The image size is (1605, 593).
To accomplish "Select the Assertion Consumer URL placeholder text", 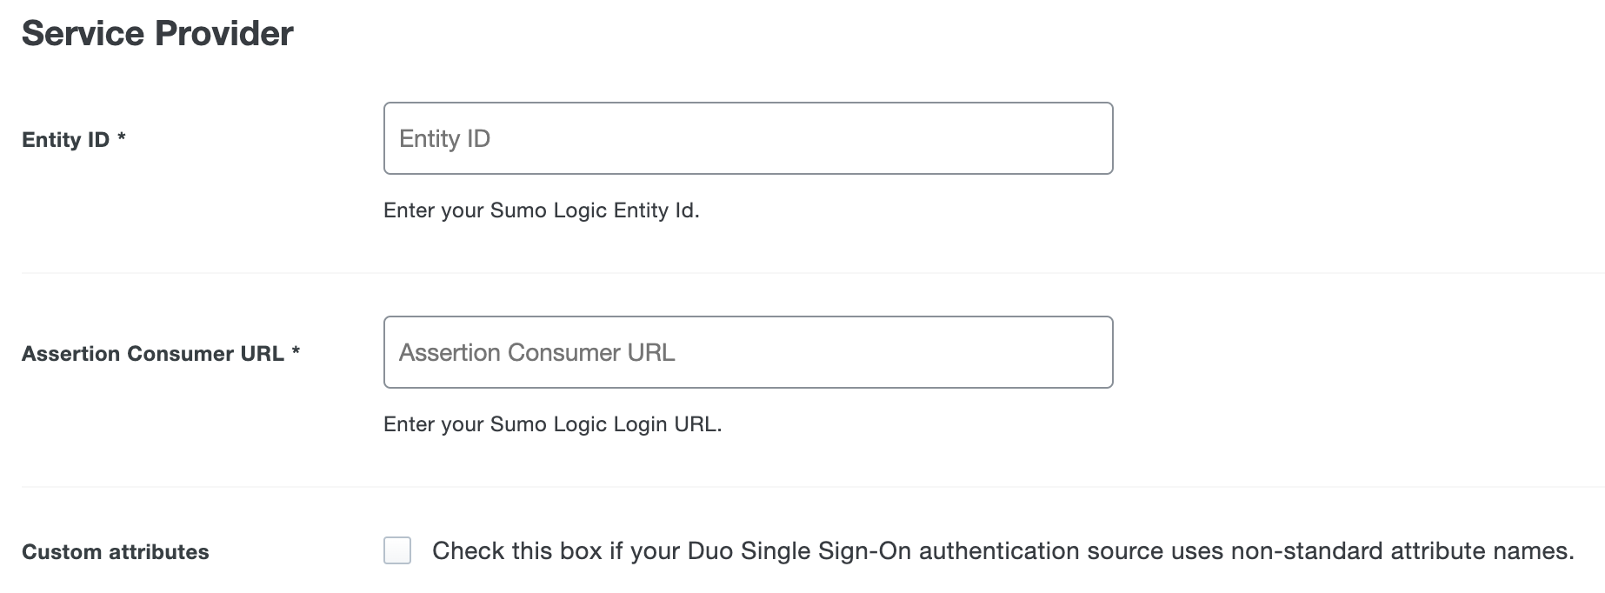I will coord(536,351).
